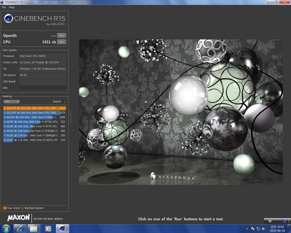Click the Action Center flag tray icon

pos(253,229)
